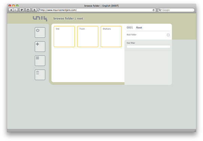203x141 pixels.
Task: Click the '0001' identifier text
Action: pyautogui.click(x=130, y=28)
